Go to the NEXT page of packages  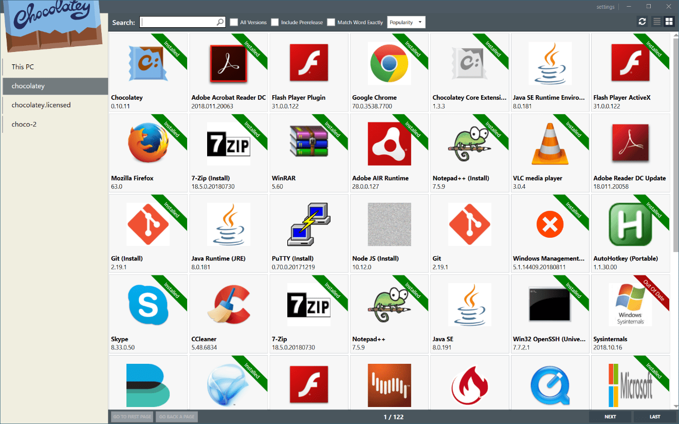pos(610,416)
